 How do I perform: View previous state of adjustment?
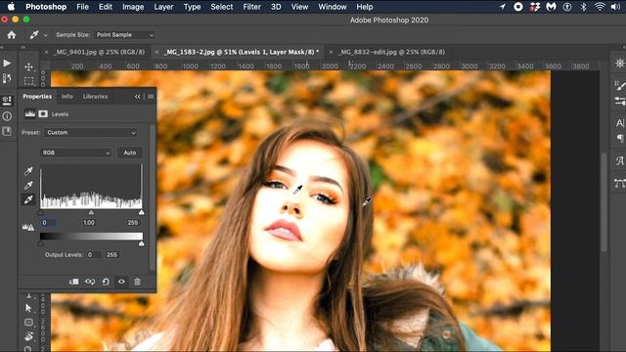pyautogui.click(x=90, y=282)
